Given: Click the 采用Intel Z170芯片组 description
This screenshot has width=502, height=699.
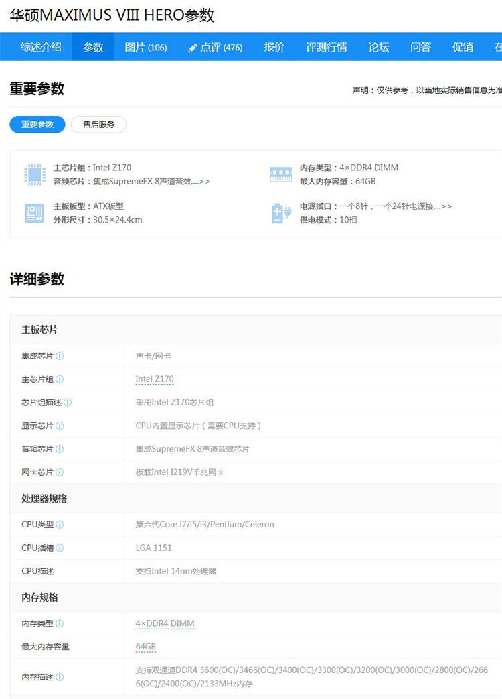Looking at the screenshot, I should (175, 402).
